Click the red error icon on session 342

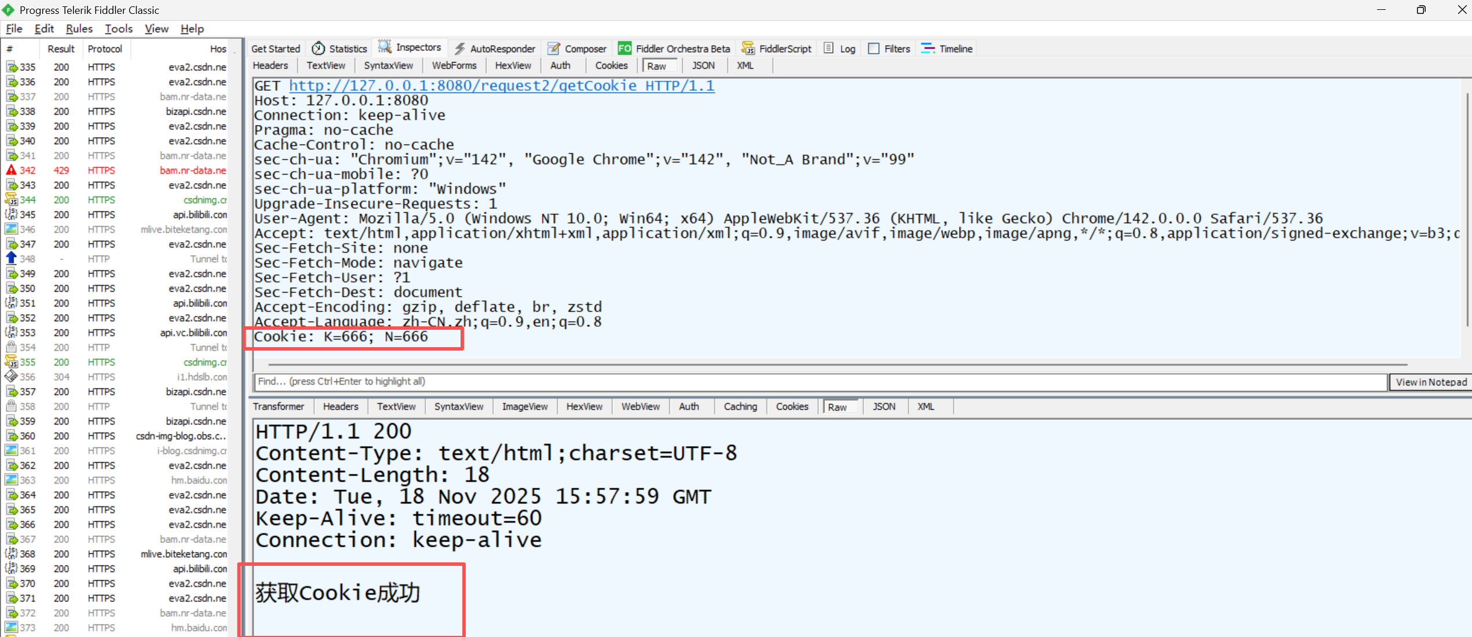click(x=11, y=170)
